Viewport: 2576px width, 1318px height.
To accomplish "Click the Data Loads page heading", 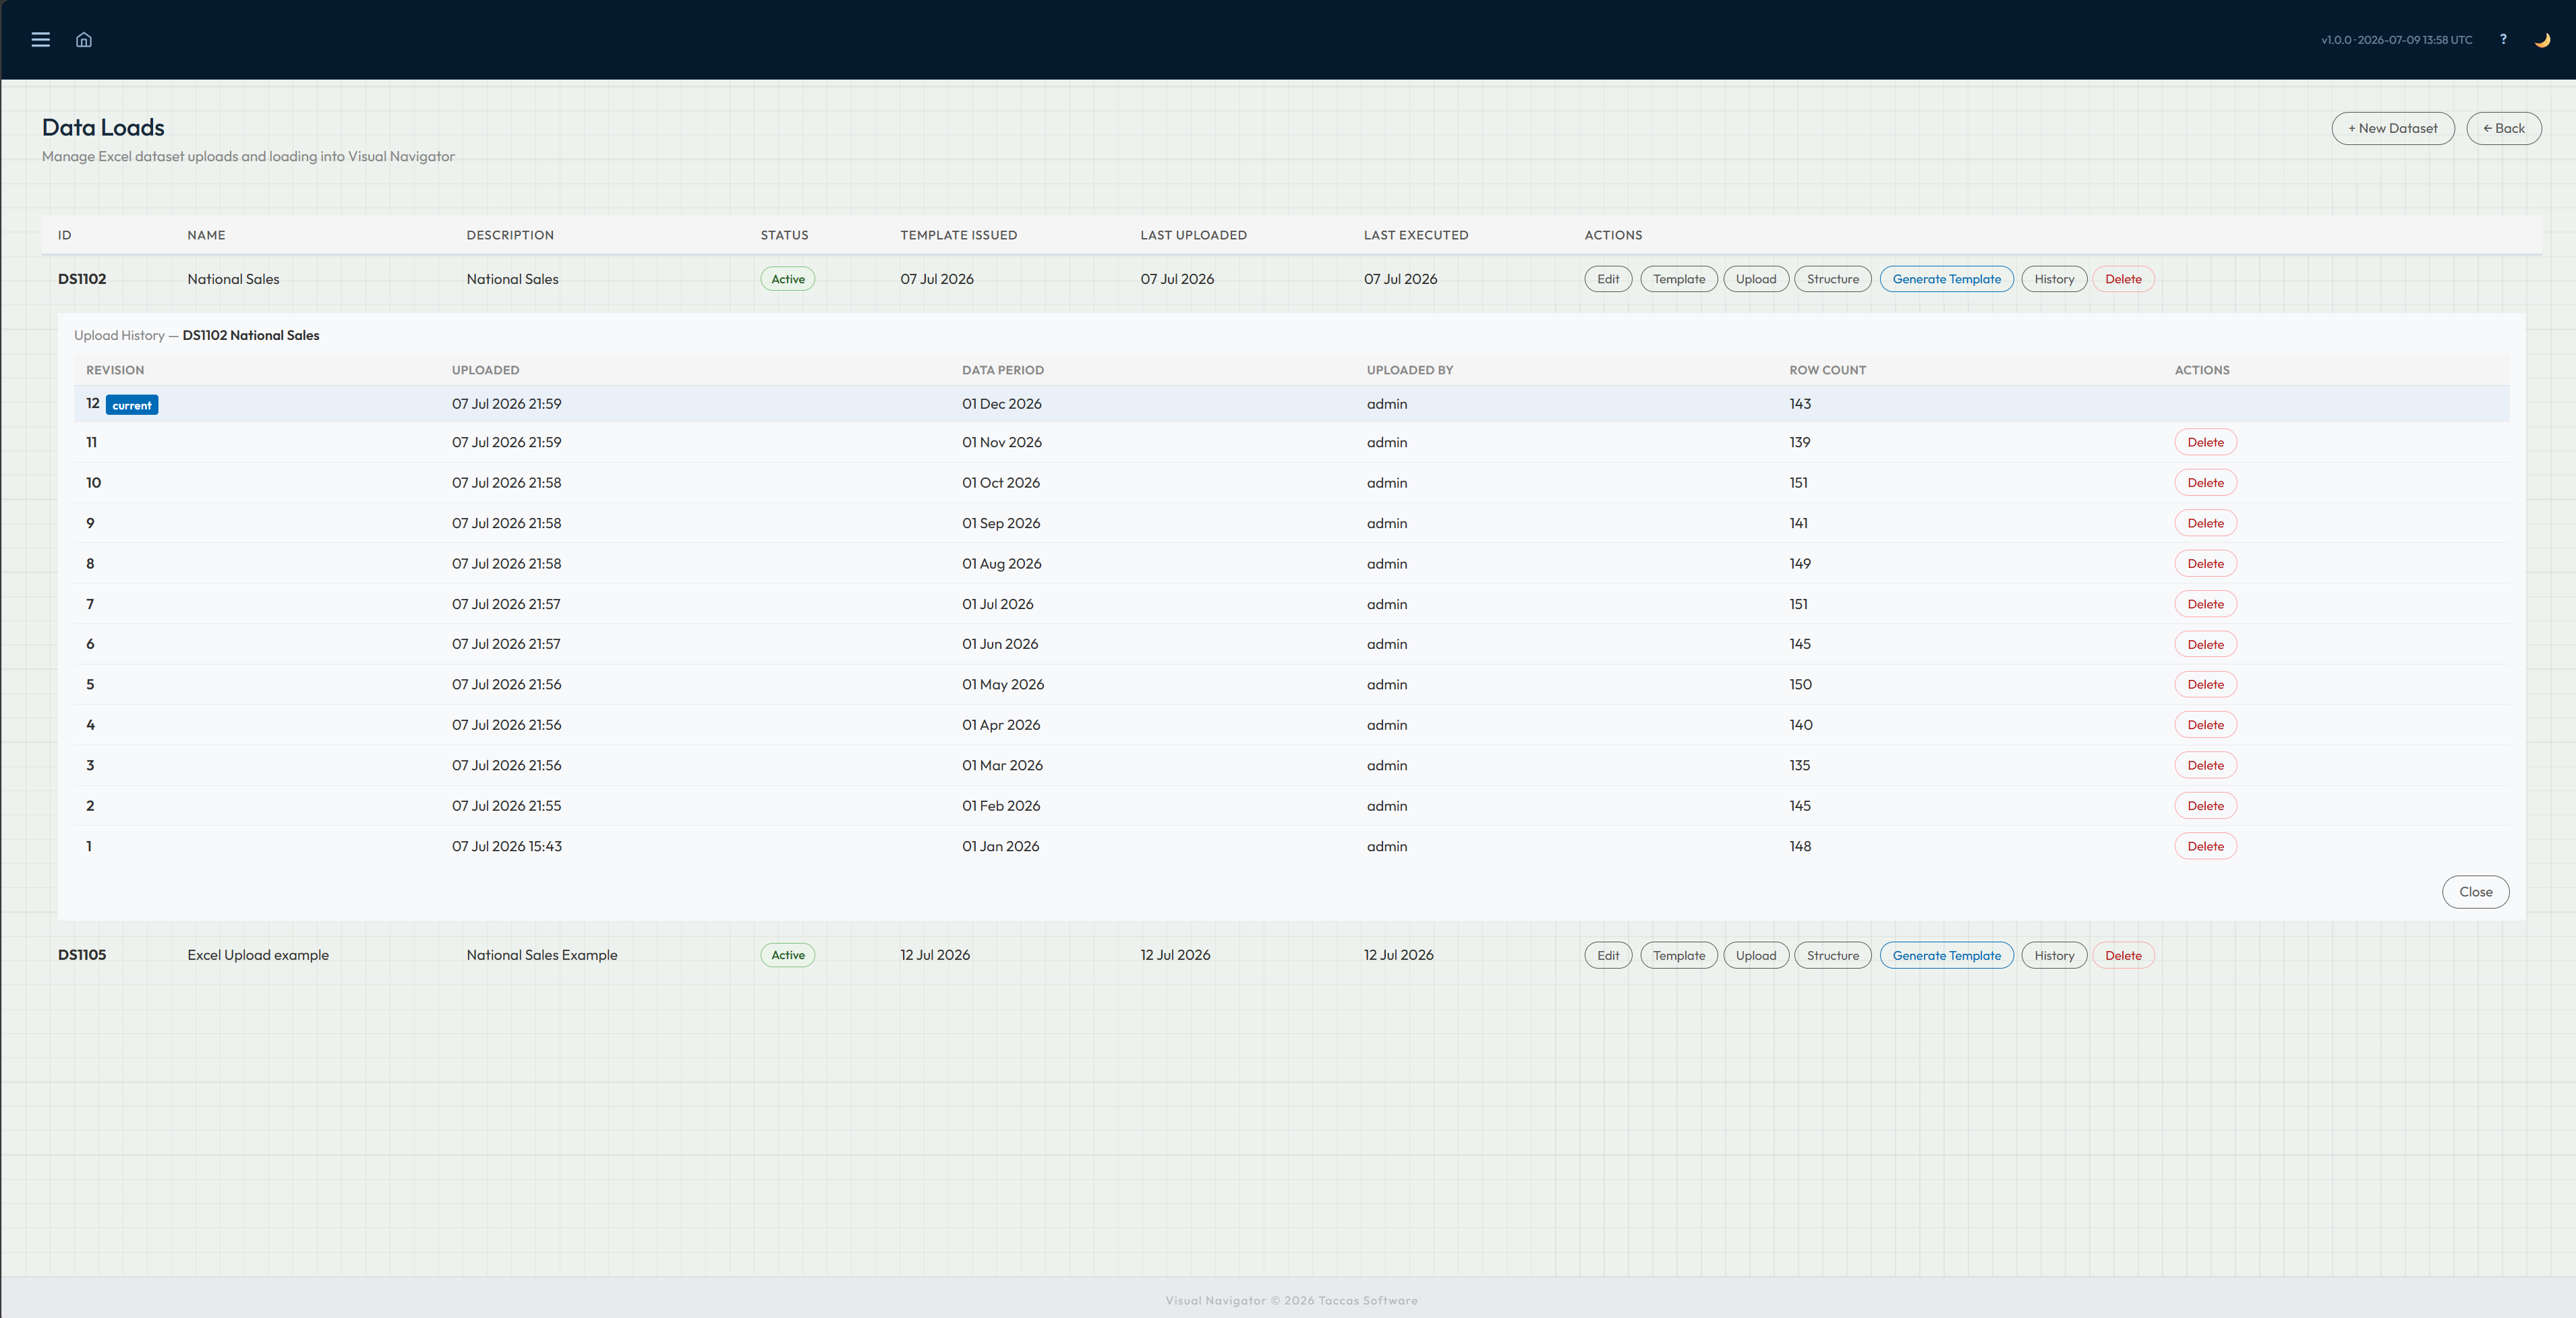I will [x=103, y=127].
